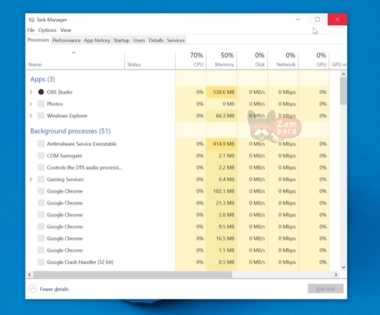The image size is (380, 315).
Task: Click the Task Manager title bar icon
Action: [x=32, y=20]
